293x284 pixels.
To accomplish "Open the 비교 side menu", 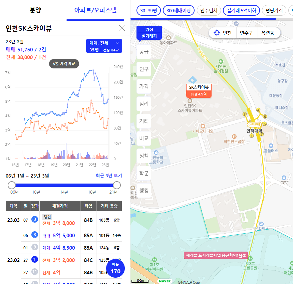I will 144,138.
